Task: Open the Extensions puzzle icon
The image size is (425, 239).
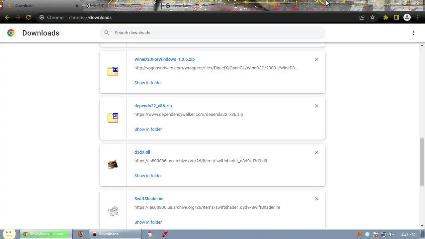Action: coord(385,17)
